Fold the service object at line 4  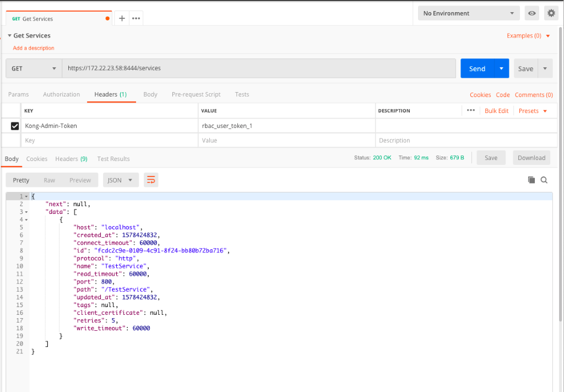(x=26, y=220)
